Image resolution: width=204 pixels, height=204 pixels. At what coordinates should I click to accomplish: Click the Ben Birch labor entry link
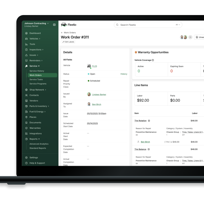tap(145, 142)
